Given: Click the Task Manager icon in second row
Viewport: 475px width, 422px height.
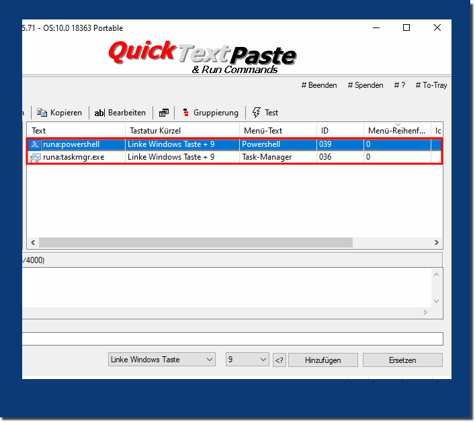Looking at the screenshot, I should click(35, 157).
